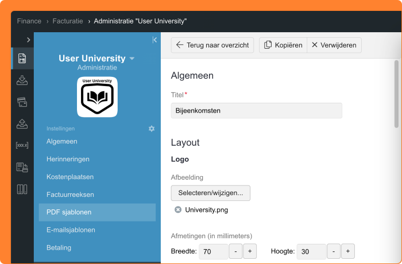Screen dimensions: 402x264
Task: Click the Titel input field
Action: click(x=256, y=111)
